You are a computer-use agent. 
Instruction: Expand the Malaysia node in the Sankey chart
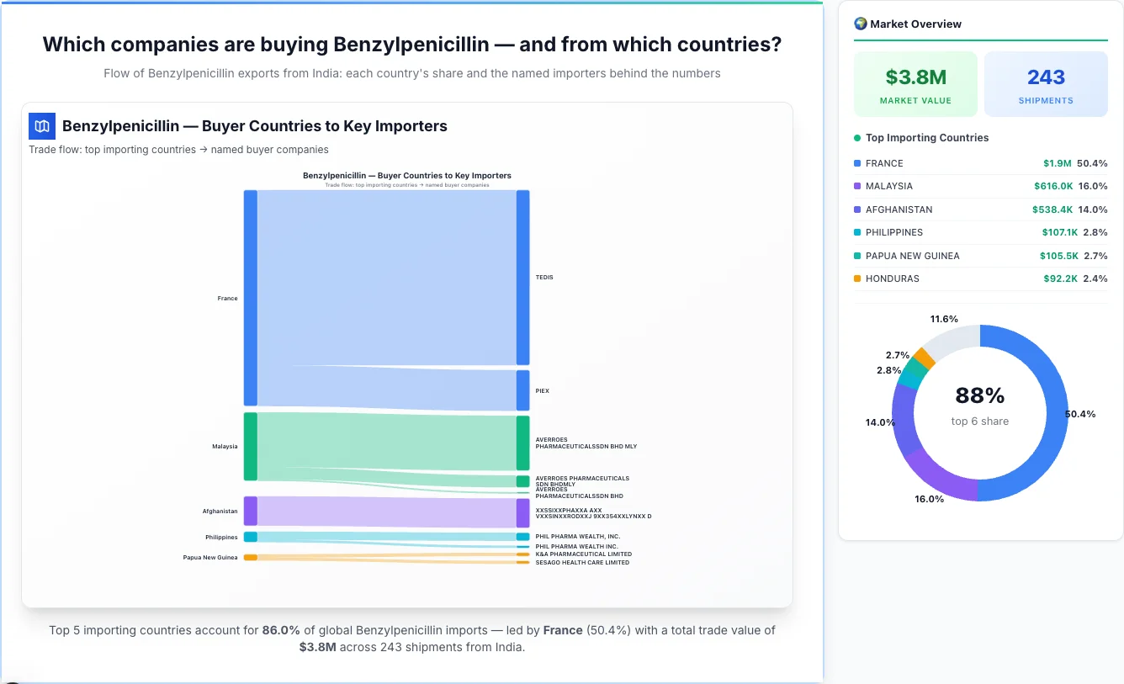(249, 447)
